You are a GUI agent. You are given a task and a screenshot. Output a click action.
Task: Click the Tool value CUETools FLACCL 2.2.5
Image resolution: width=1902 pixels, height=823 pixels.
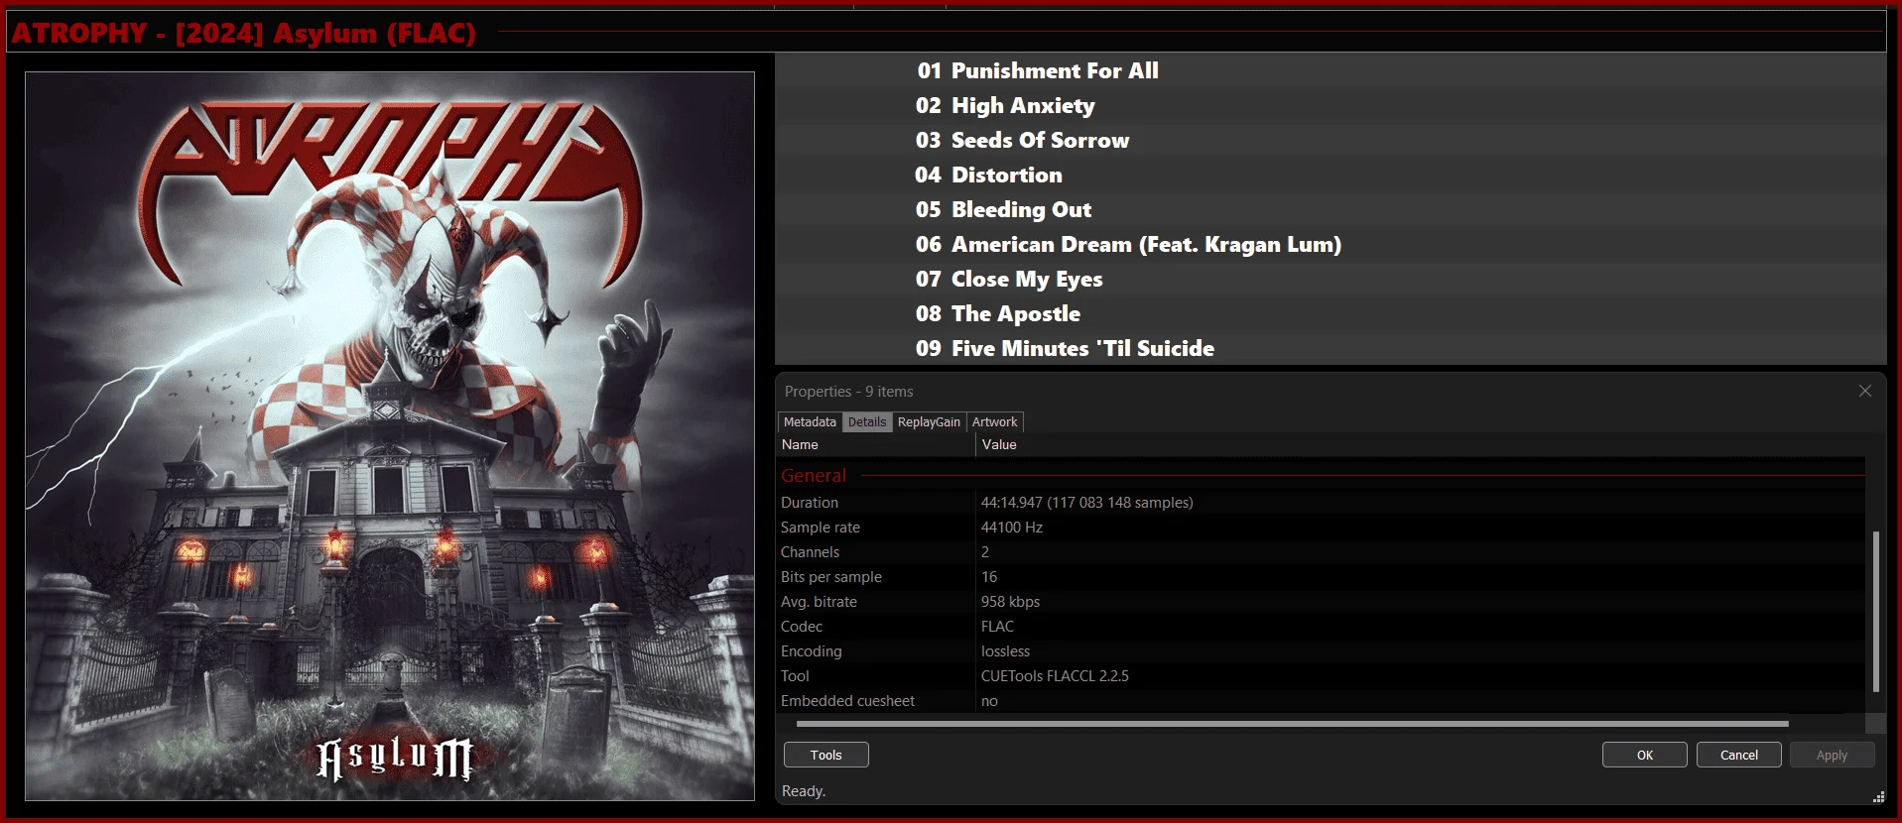pos(1055,676)
